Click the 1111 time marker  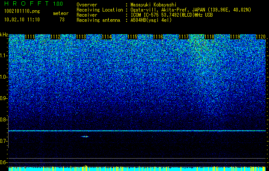pyautogui.click(x=30, y=37)
